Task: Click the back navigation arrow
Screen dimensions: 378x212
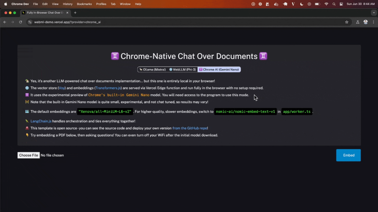Action: (5, 22)
